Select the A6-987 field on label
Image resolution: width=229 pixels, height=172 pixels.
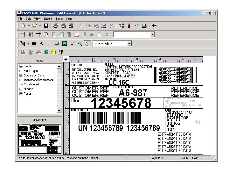click(133, 93)
